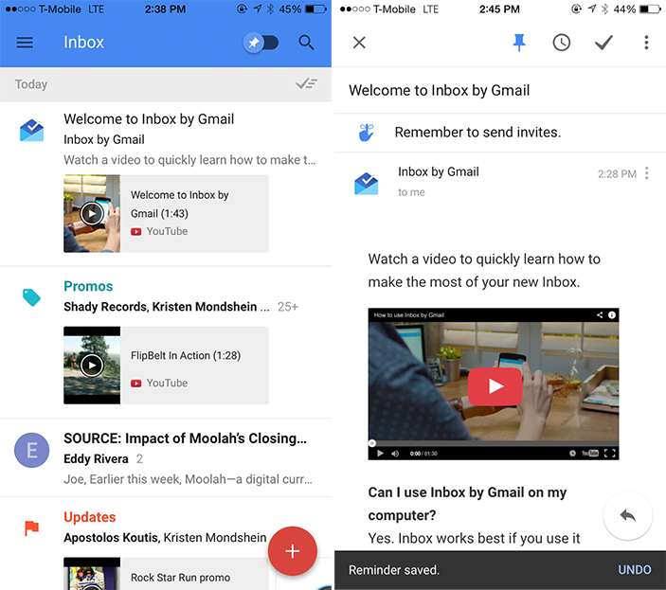The width and height of the screenshot is (666, 590).
Task: Play the embedded YouTube video
Action: point(494,385)
